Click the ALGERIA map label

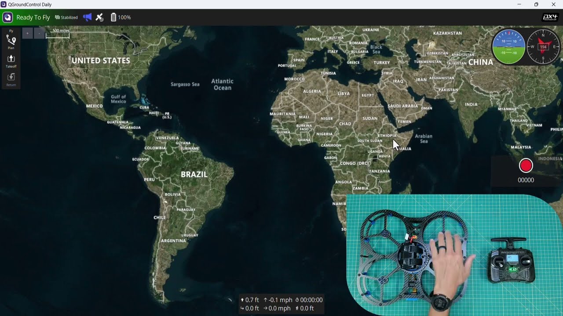(x=312, y=91)
